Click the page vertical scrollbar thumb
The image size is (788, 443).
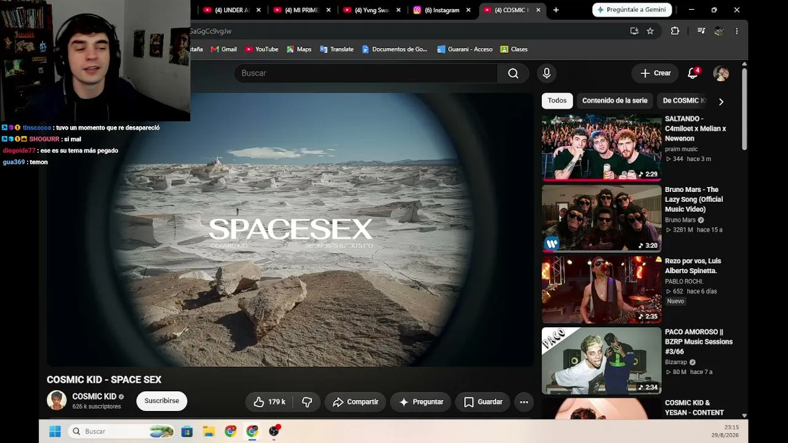point(744,108)
